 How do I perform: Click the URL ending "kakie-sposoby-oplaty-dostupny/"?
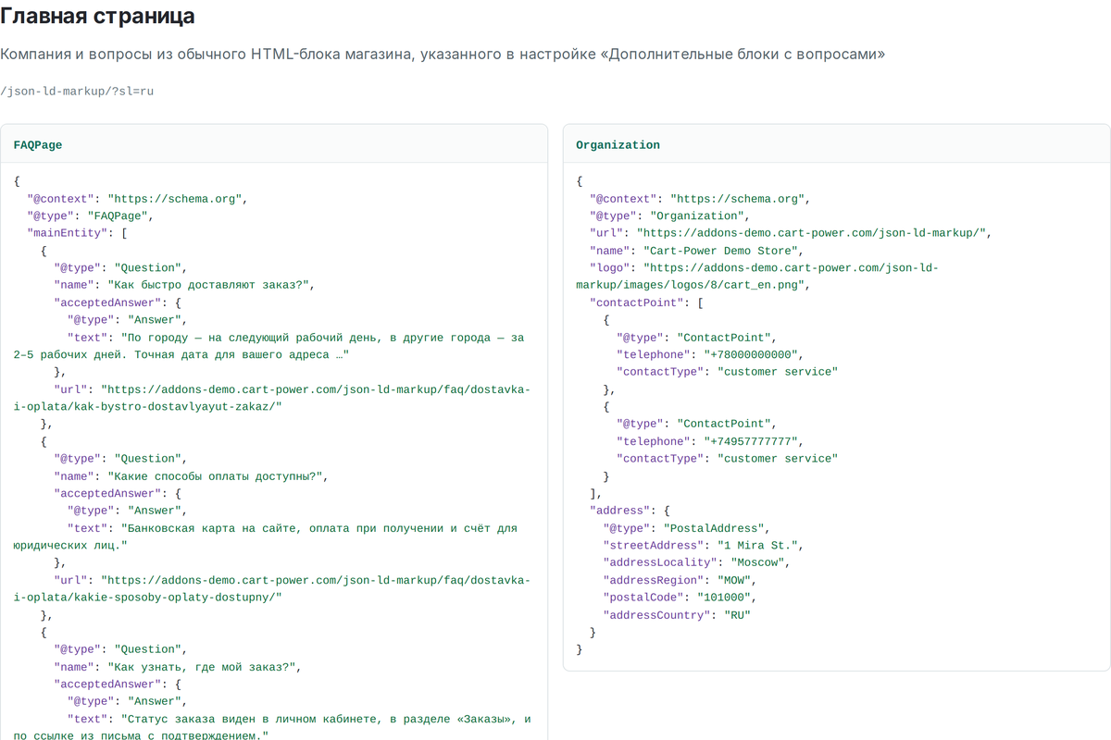(x=272, y=588)
